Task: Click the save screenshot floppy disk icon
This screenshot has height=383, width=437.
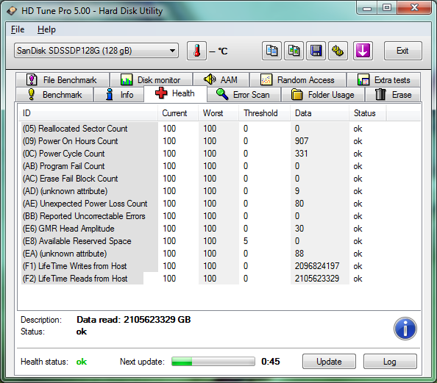Action: pyautogui.click(x=316, y=51)
